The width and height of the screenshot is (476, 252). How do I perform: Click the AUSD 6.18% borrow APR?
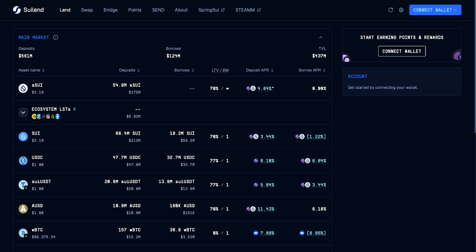tap(319, 209)
